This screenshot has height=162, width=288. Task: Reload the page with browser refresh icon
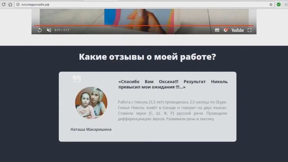click(4, 4)
